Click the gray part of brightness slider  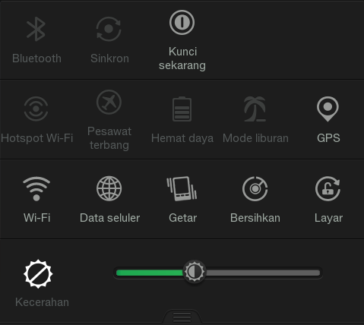(263, 273)
